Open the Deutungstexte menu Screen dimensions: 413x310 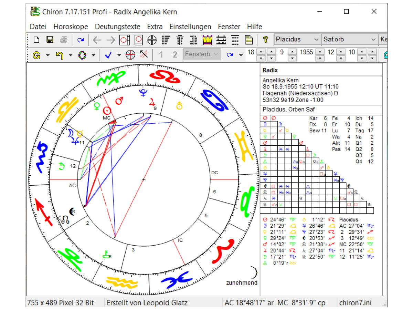(x=118, y=27)
